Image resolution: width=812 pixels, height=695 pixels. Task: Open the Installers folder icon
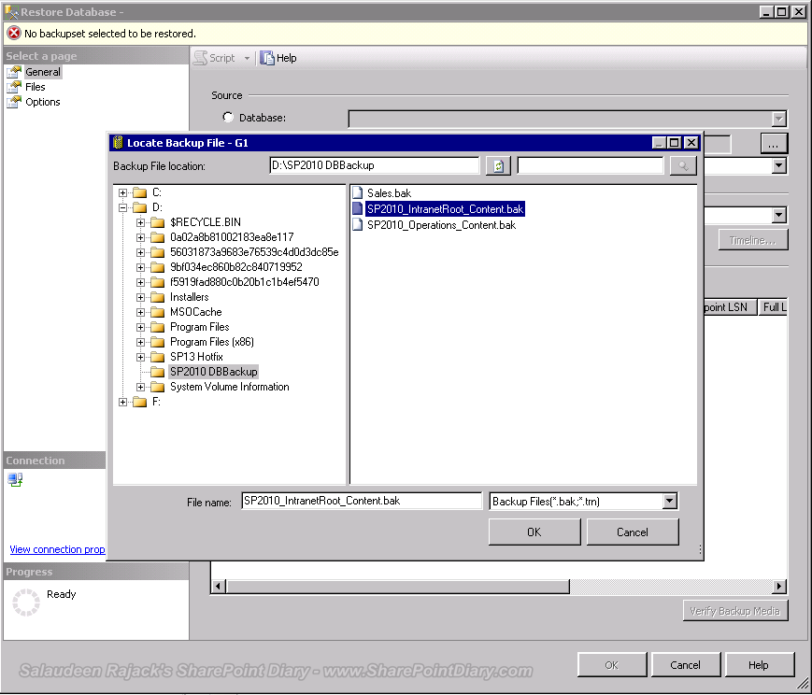pos(157,297)
